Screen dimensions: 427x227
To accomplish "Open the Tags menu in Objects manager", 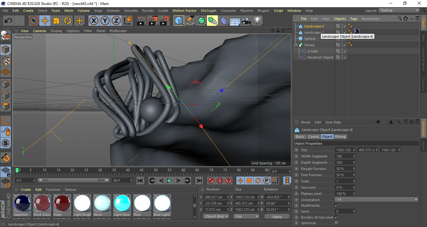I will click(354, 19).
